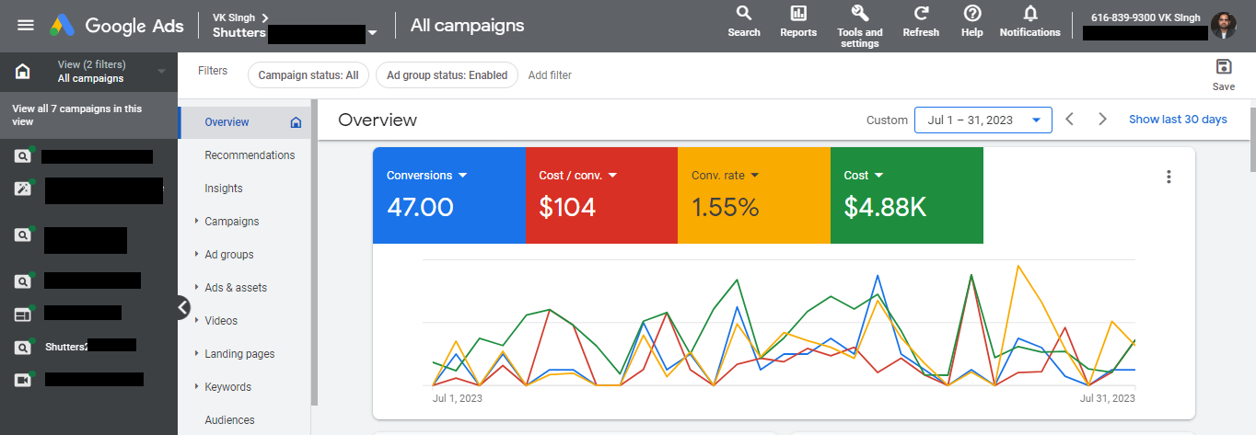
Task: Select Recommendations in the left navigation
Action: click(x=250, y=155)
